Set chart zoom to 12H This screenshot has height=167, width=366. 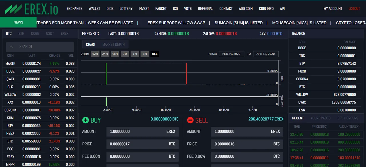pos(95,54)
